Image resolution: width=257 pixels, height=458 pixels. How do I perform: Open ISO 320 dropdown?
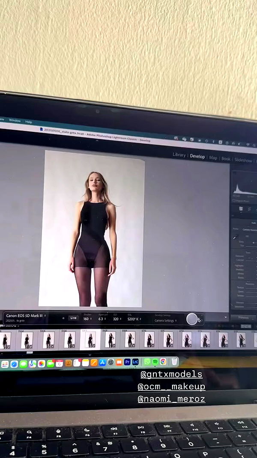117,319
